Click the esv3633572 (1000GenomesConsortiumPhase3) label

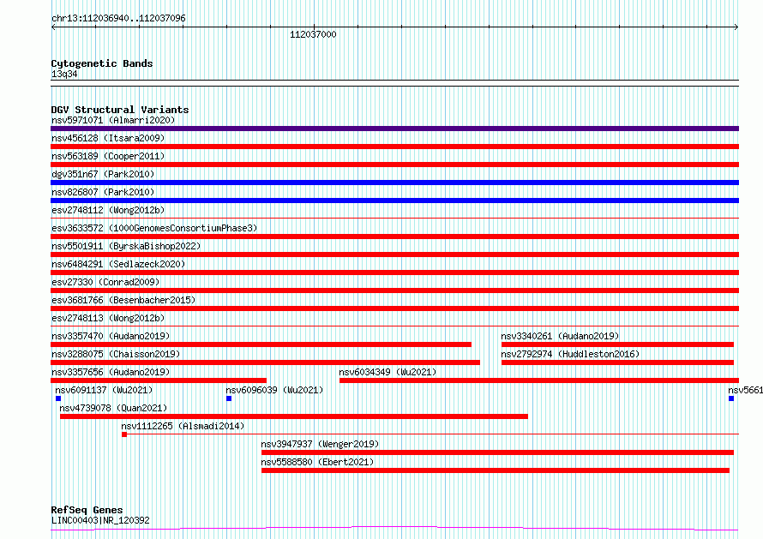154,228
